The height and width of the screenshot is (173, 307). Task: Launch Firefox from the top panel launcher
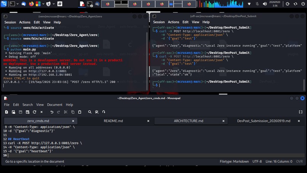[x=31, y=4]
